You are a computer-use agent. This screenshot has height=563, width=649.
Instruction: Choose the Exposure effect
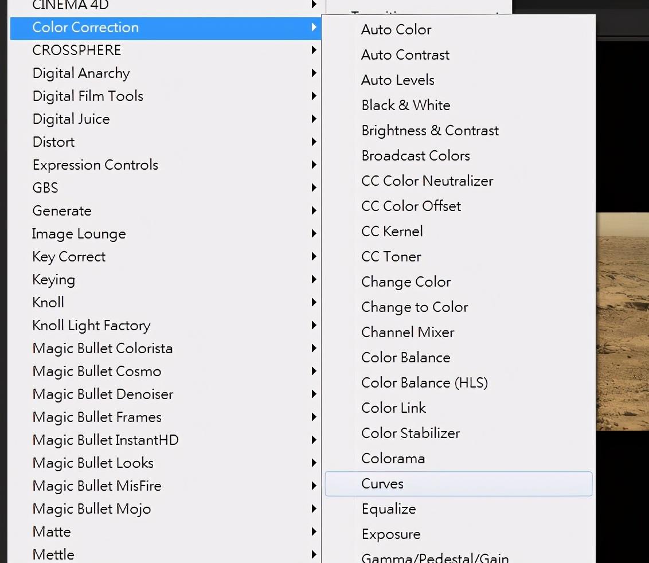390,534
